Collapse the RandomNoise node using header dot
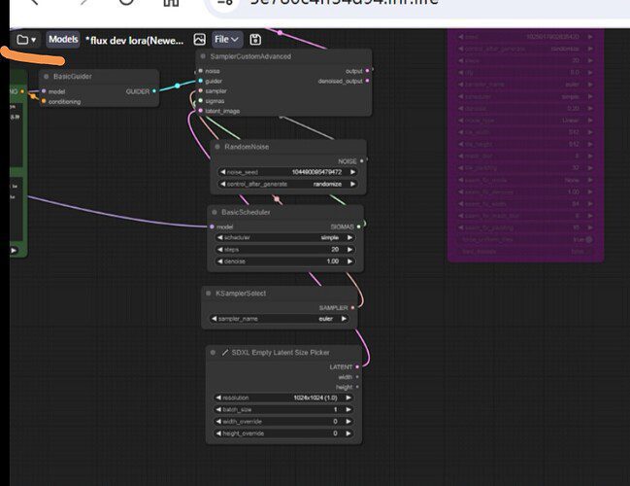630x486 pixels. [x=217, y=147]
